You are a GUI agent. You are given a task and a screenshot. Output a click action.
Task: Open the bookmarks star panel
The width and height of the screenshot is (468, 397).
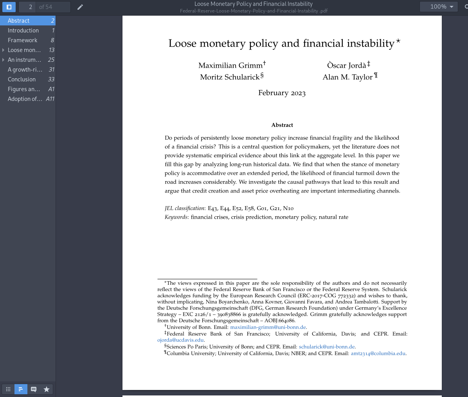click(x=47, y=389)
